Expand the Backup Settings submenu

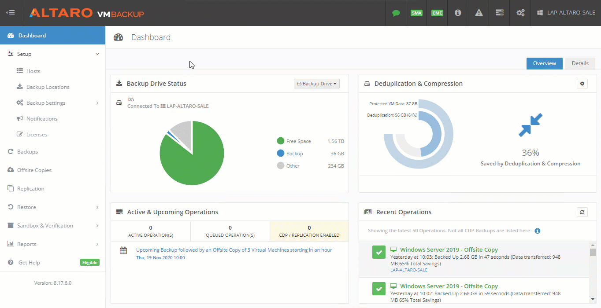[46, 103]
